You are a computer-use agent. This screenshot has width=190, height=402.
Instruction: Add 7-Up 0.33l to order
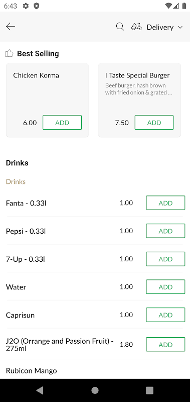click(165, 259)
